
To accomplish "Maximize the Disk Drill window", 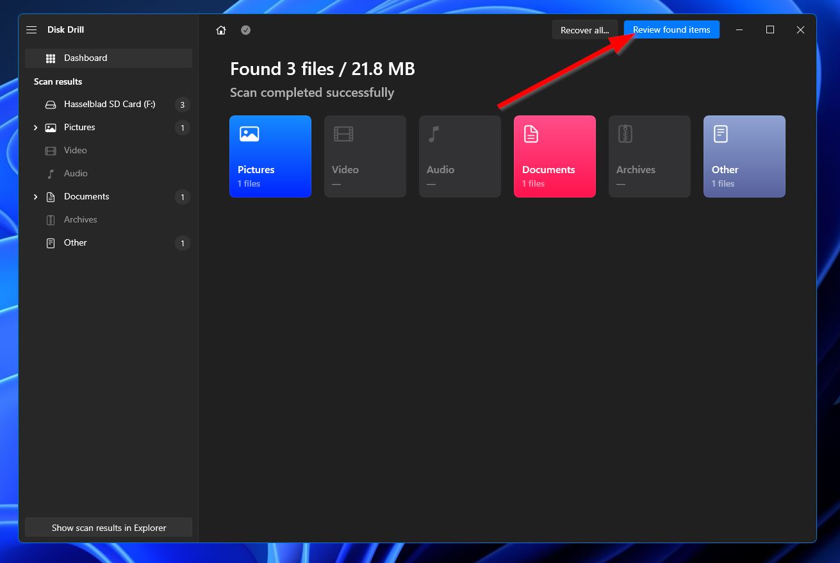I will 770,30.
